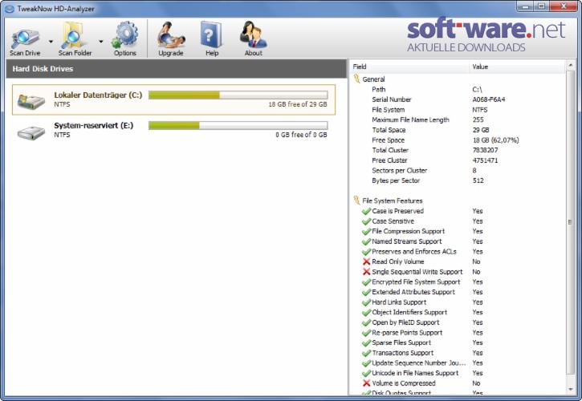This screenshot has height=401, width=582.
Task: Click Transactions Support checkmark icon
Action: (x=366, y=353)
